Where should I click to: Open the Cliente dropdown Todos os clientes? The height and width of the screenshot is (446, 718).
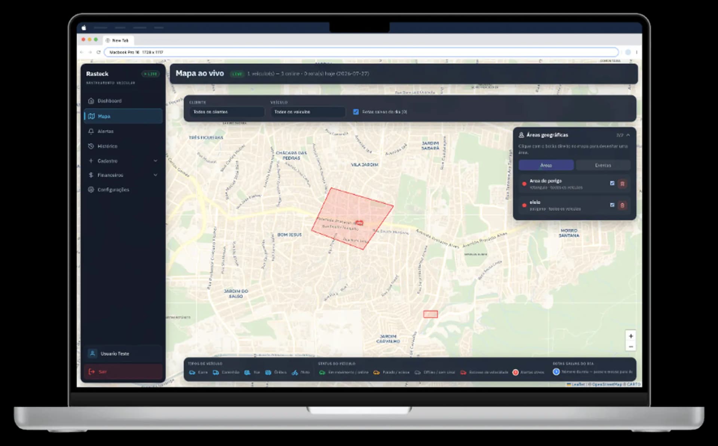pos(227,112)
